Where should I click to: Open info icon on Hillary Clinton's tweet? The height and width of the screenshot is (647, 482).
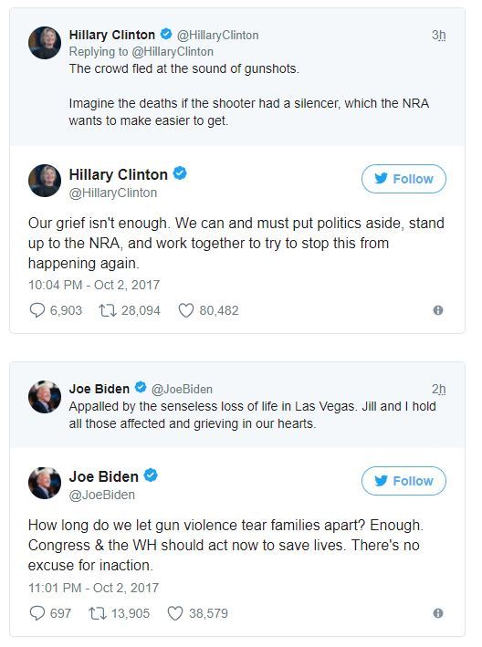point(438,310)
